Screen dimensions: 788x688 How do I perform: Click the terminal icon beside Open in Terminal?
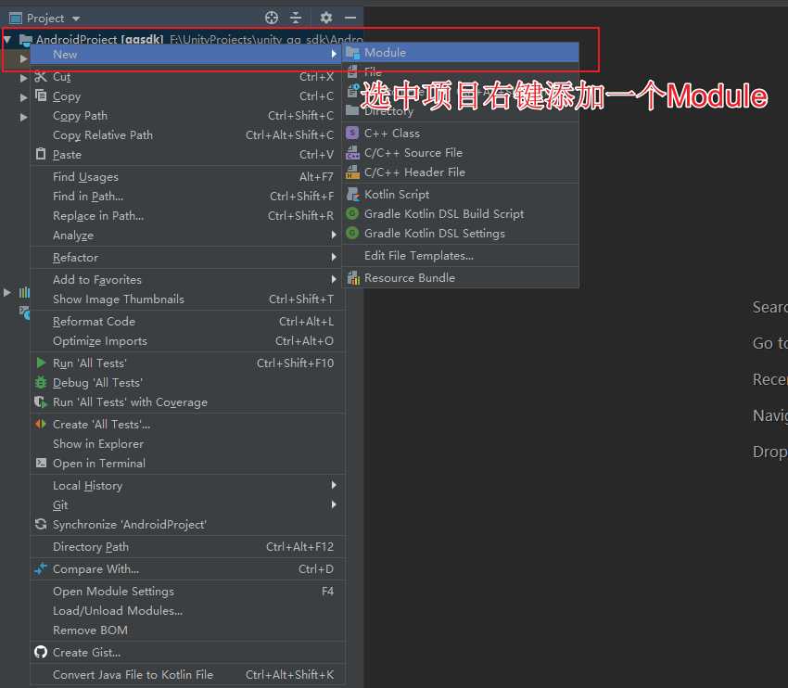(40, 463)
